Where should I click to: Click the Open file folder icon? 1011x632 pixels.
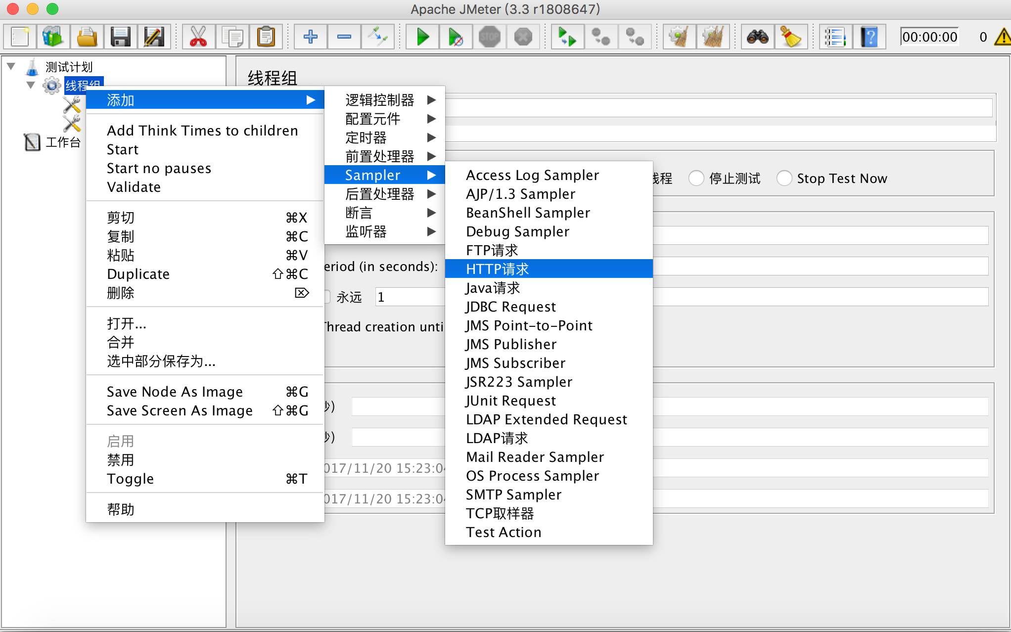pos(87,37)
